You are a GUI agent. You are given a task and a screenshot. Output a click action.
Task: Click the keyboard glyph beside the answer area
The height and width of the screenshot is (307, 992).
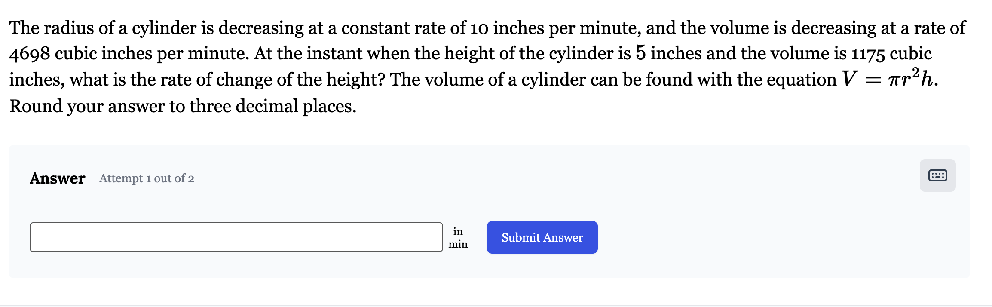937,175
